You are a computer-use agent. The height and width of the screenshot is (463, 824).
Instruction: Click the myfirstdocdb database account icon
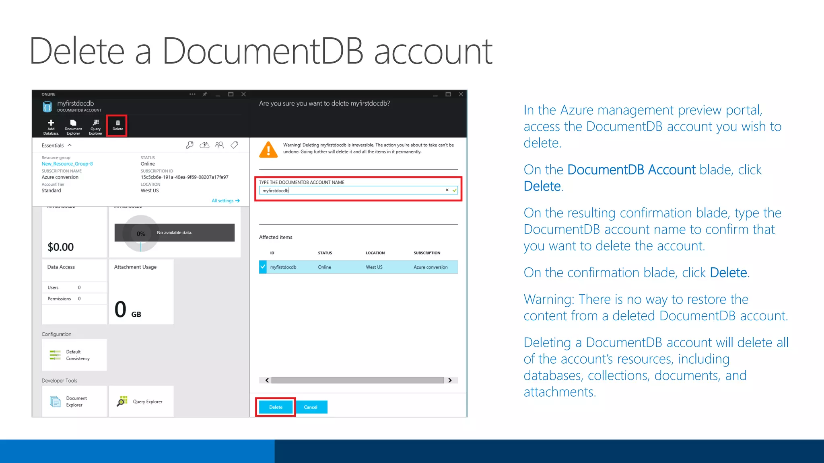[x=47, y=107]
